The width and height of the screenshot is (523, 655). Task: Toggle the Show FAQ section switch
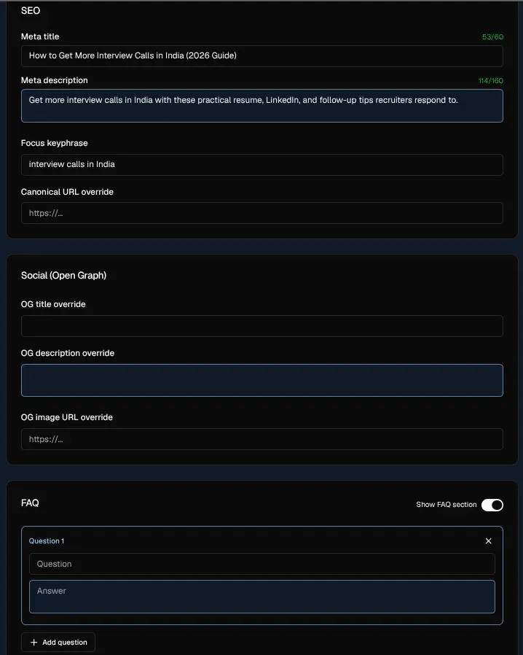tap(492, 505)
